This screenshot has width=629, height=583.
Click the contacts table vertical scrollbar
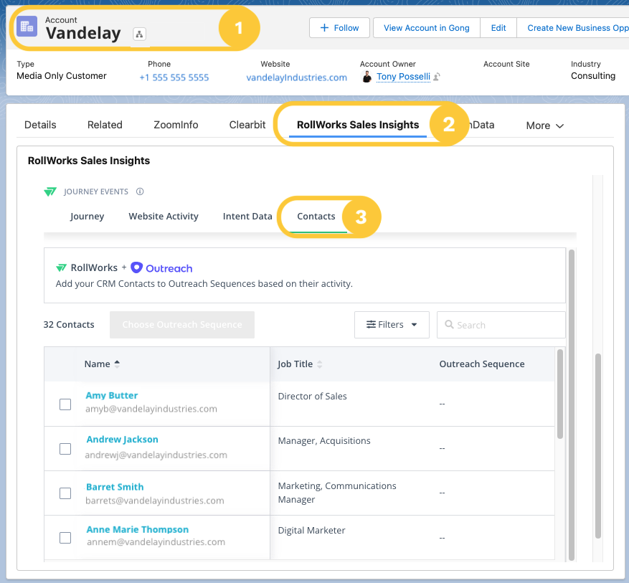(x=560, y=394)
